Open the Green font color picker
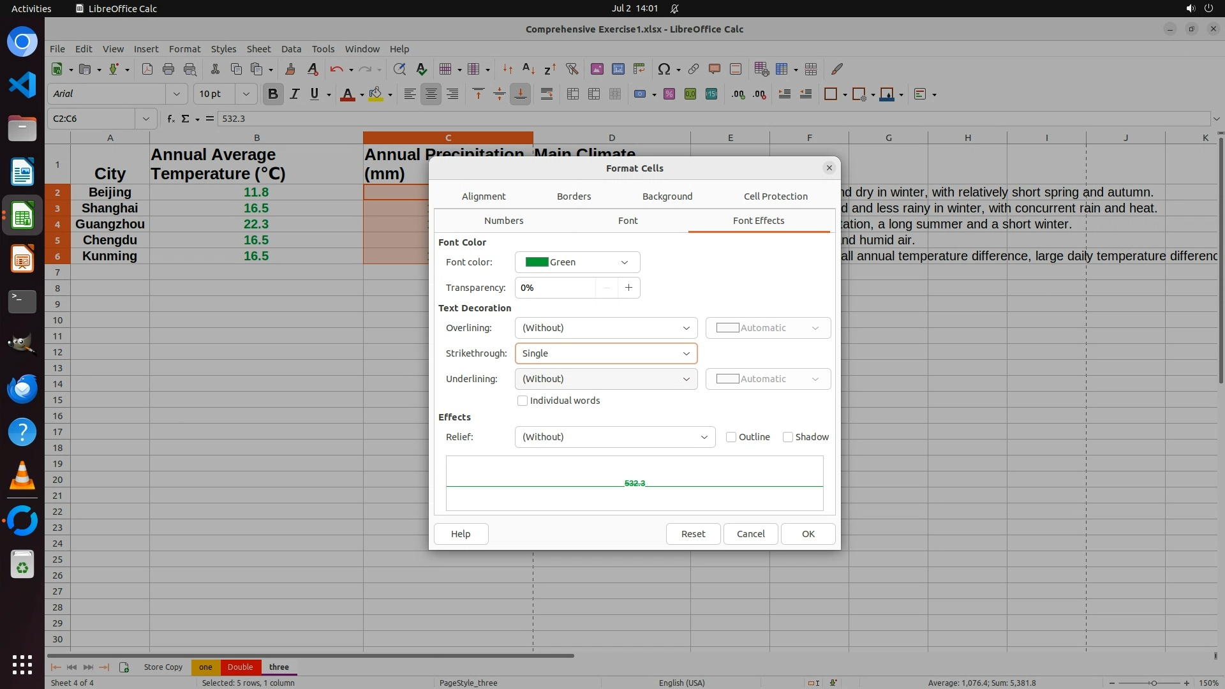 point(577,262)
